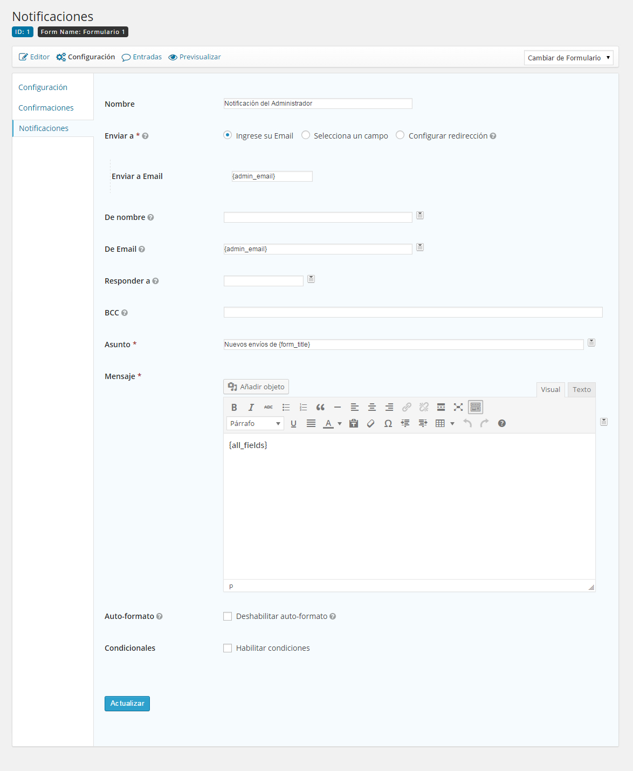Click the Nombre input field
The height and width of the screenshot is (771, 633).
tap(318, 104)
